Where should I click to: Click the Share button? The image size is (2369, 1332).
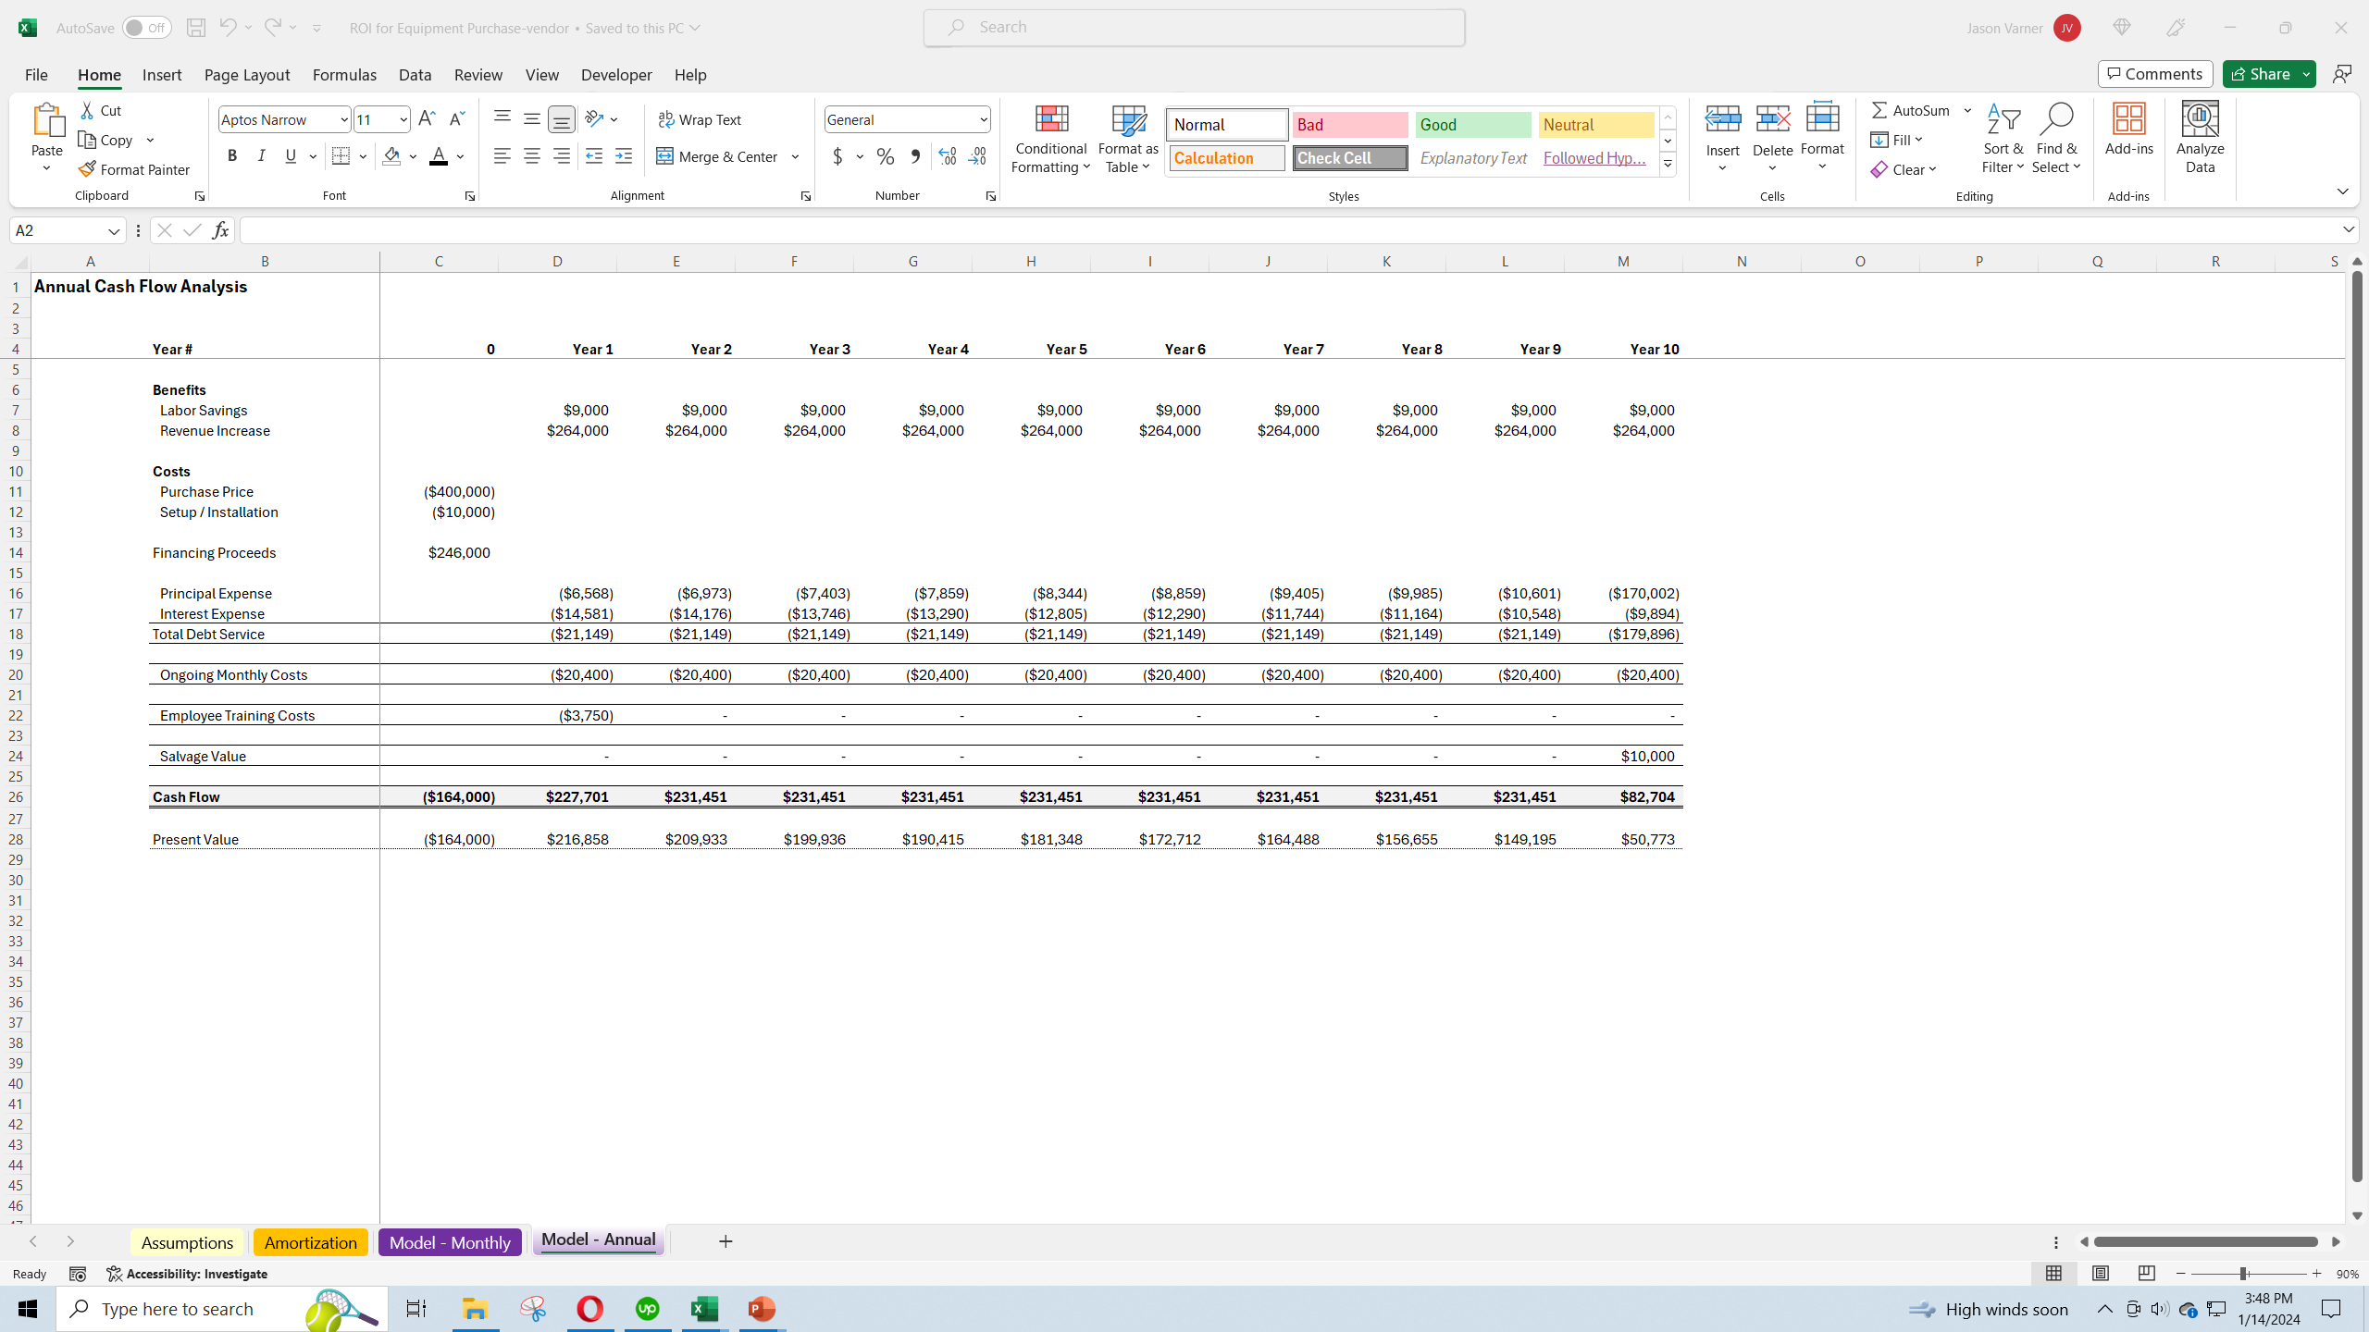coord(2262,73)
